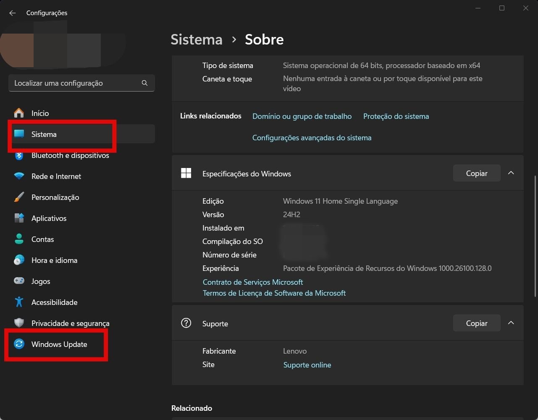Viewport: 538px width, 420px height.
Task: Click the back arrow in Configurações
Action: point(12,13)
